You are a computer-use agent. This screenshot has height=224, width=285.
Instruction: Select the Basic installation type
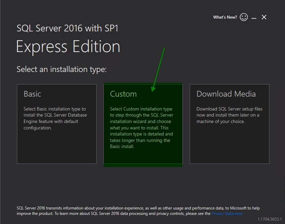click(x=57, y=124)
